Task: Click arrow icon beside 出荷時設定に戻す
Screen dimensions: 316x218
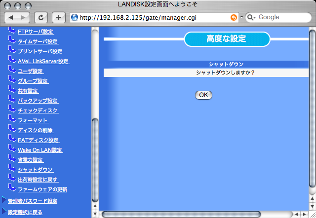Action: [x=12, y=178]
